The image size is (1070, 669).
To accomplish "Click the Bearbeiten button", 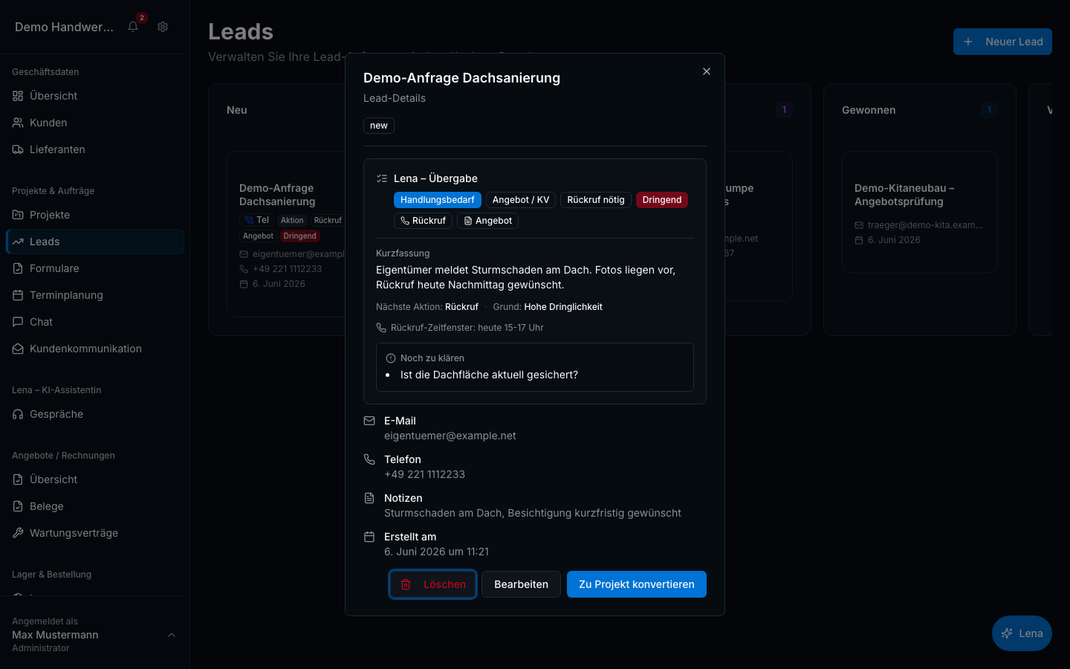I will [x=521, y=584].
